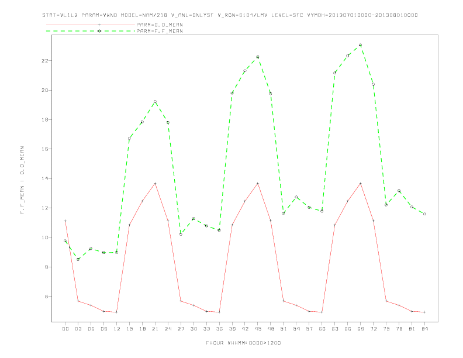Click the x-axis tick label 84
The image size is (463, 358).
(x=424, y=329)
